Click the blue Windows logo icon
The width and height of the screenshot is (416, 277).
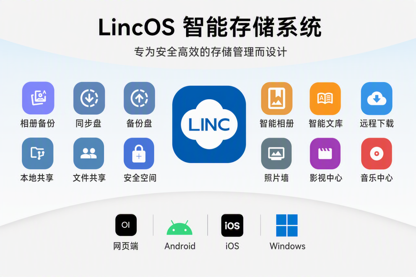pyautogui.click(x=287, y=225)
